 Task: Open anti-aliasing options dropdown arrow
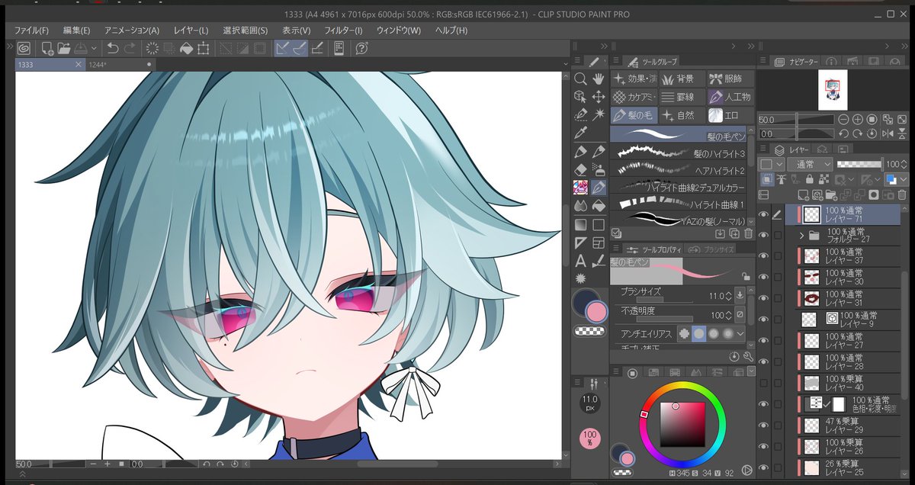pyautogui.click(x=740, y=334)
